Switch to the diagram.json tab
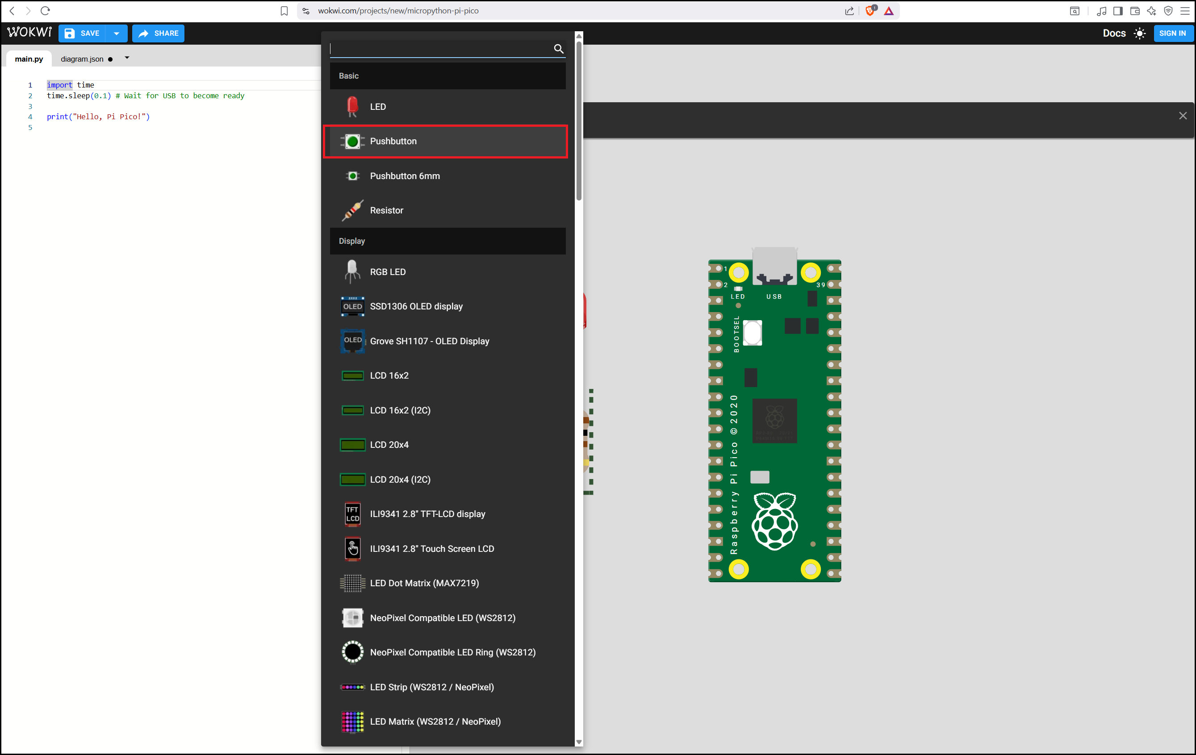 pos(83,58)
